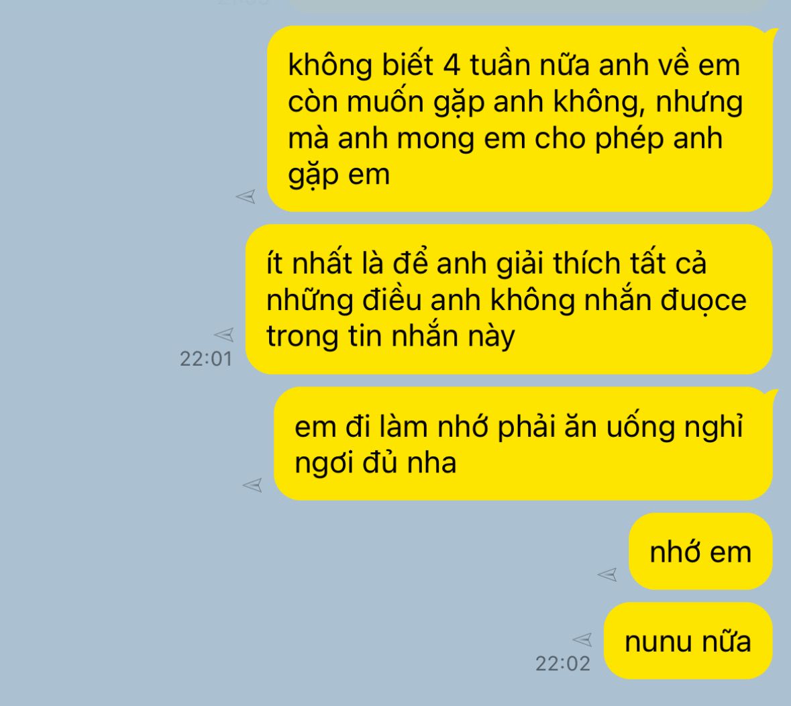Image resolution: width=791 pixels, height=706 pixels.
Task: Click sent icon beside 'nhớ em' message
Action: pos(607,574)
